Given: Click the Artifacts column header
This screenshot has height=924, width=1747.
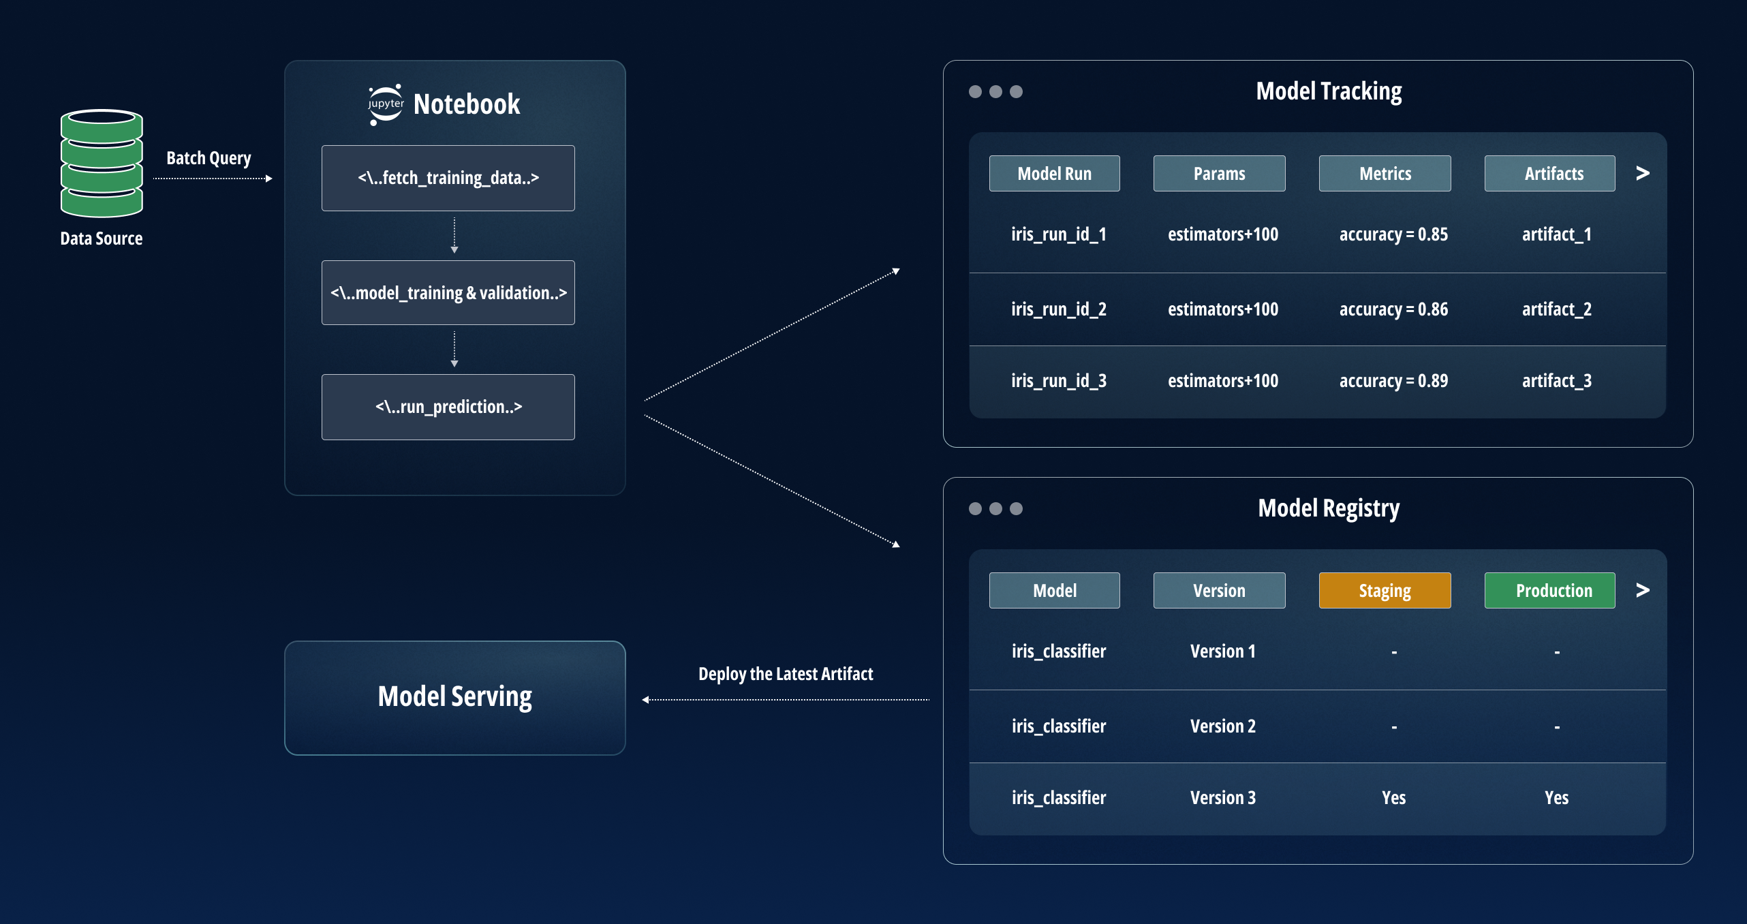Looking at the screenshot, I should [x=1549, y=174].
